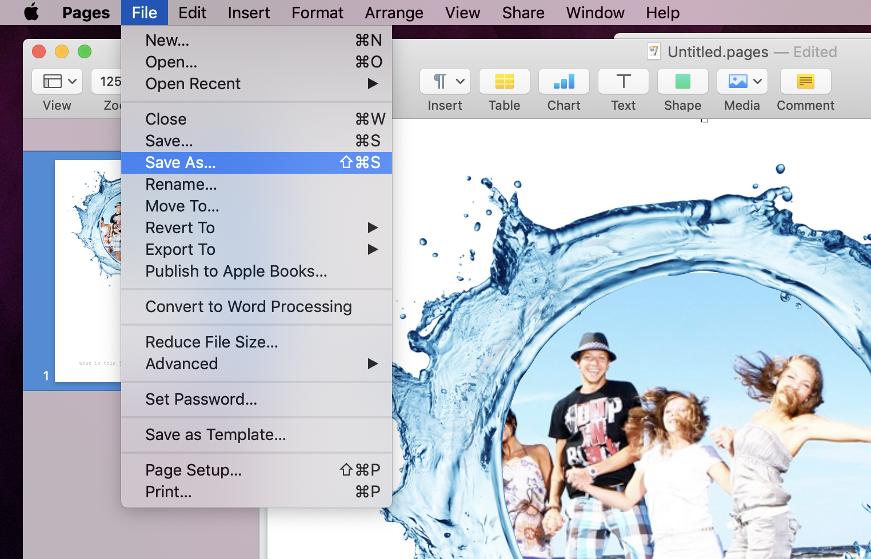Screen dimensions: 871x559
Task: Add a comment with the Comment icon
Action: 806,81
